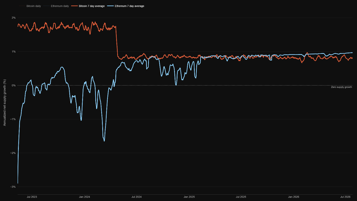The height and width of the screenshot is (201, 357).
Task: Click the Jul 2026 x-axis label
Action: (x=345, y=197)
